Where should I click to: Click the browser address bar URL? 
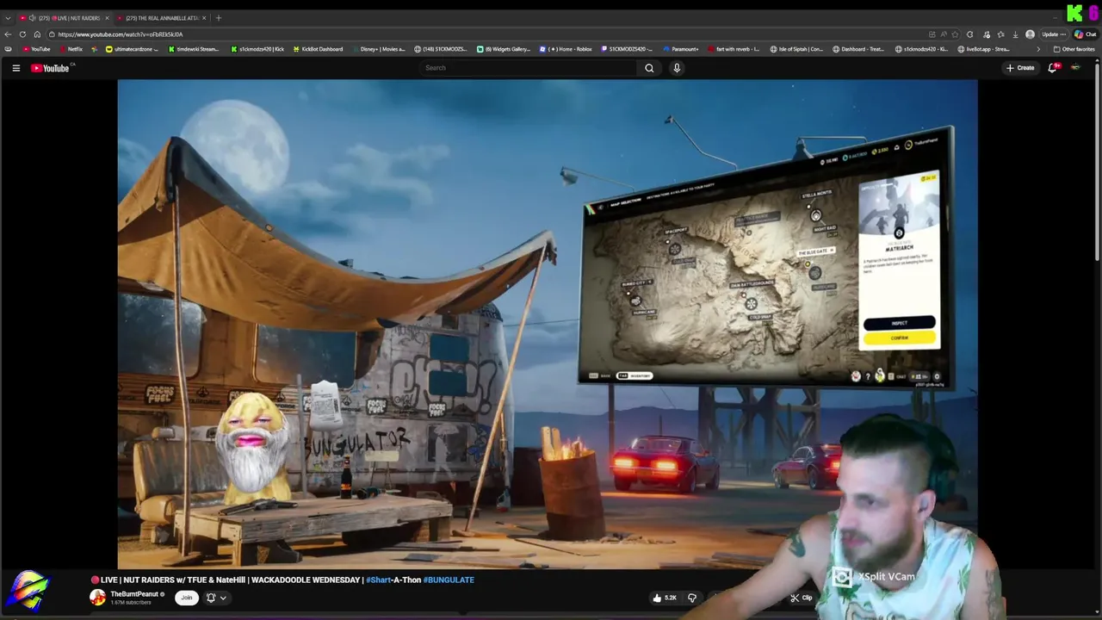click(121, 34)
